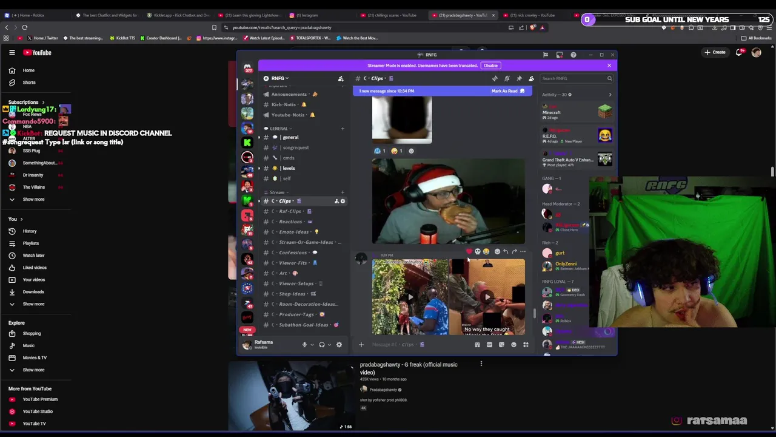
Task: Click the Kick server icon in Discord sidebar
Action: coord(247,142)
